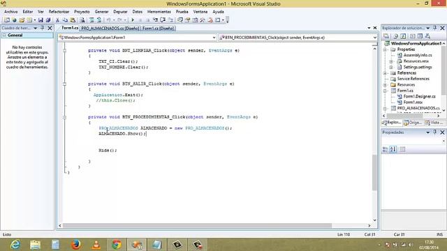Click the code editor vertical scrollbar thumb

374,173
